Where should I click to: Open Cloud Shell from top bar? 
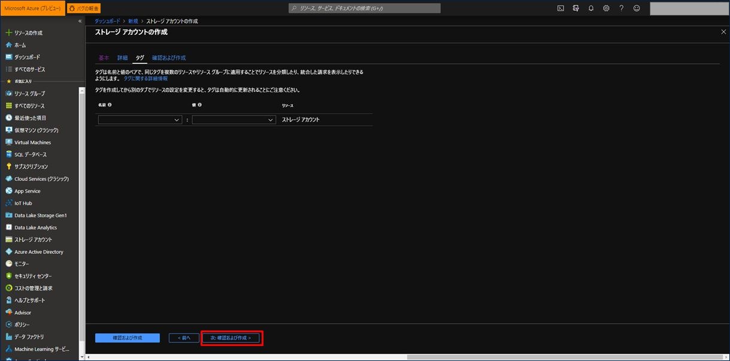[x=561, y=8]
